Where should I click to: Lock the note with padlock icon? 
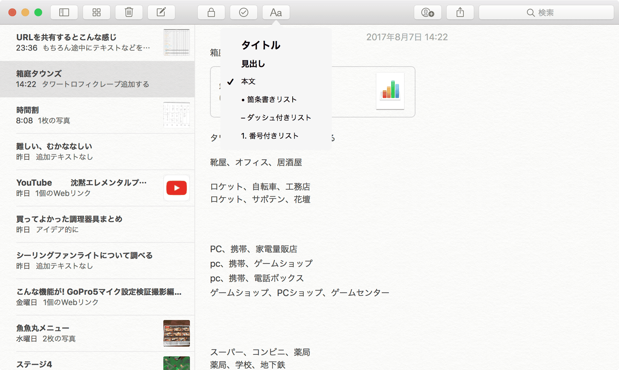[x=211, y=13]
